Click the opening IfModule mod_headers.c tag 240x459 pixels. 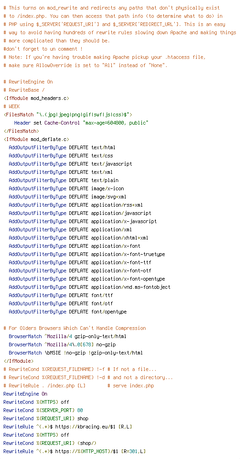pos(37,98)
